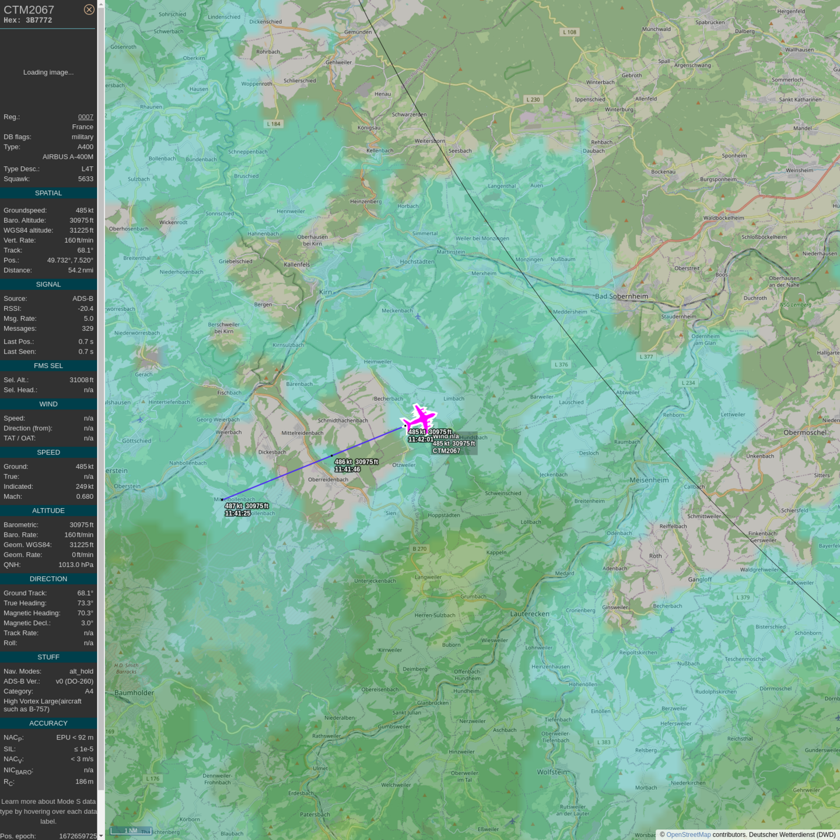Image resolution: width=840 pixels, height=840 pixels.
Task: Click the CTM2067 callsign title in sidebar
Action: click(x=29, y=10)
